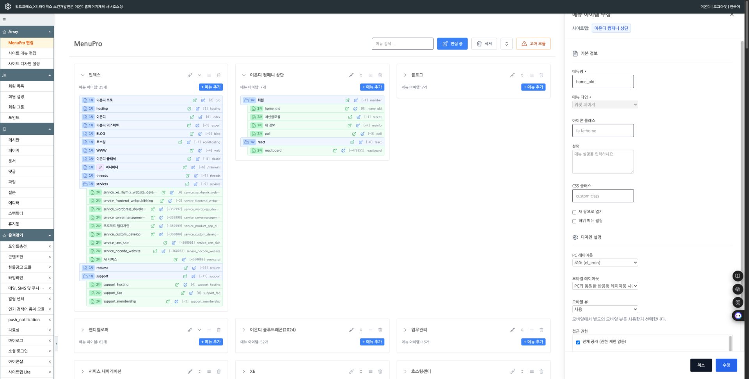Click the blue 수정 save button
The image size is (749, 379).
[726, 365]
